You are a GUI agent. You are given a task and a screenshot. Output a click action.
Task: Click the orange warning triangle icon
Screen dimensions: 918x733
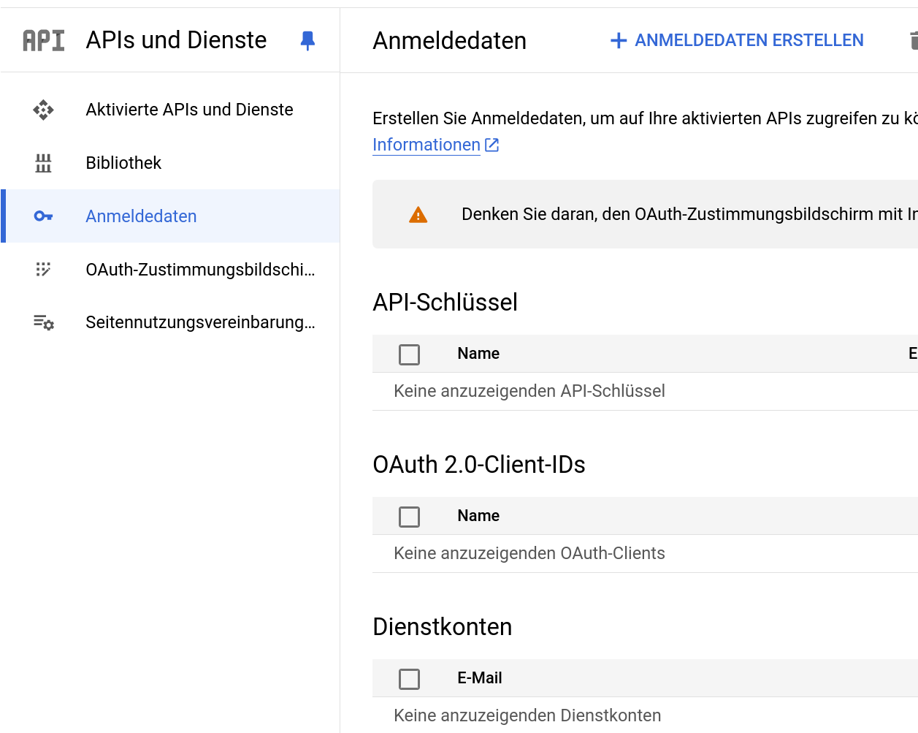pos(418,215)
